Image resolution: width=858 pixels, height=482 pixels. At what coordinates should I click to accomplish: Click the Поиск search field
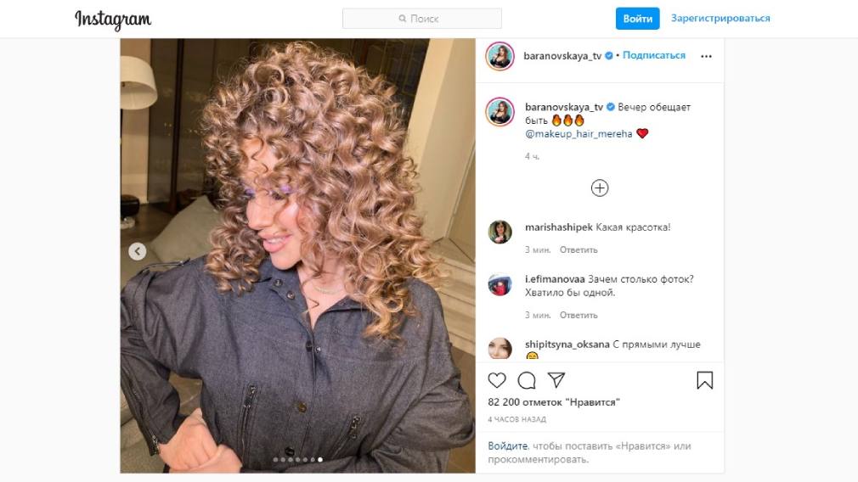tap(422, 19)
